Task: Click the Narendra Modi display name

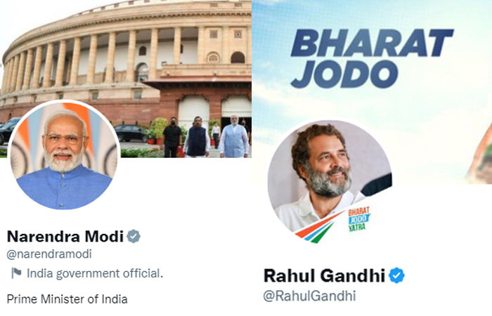Action: pos(65,237)
